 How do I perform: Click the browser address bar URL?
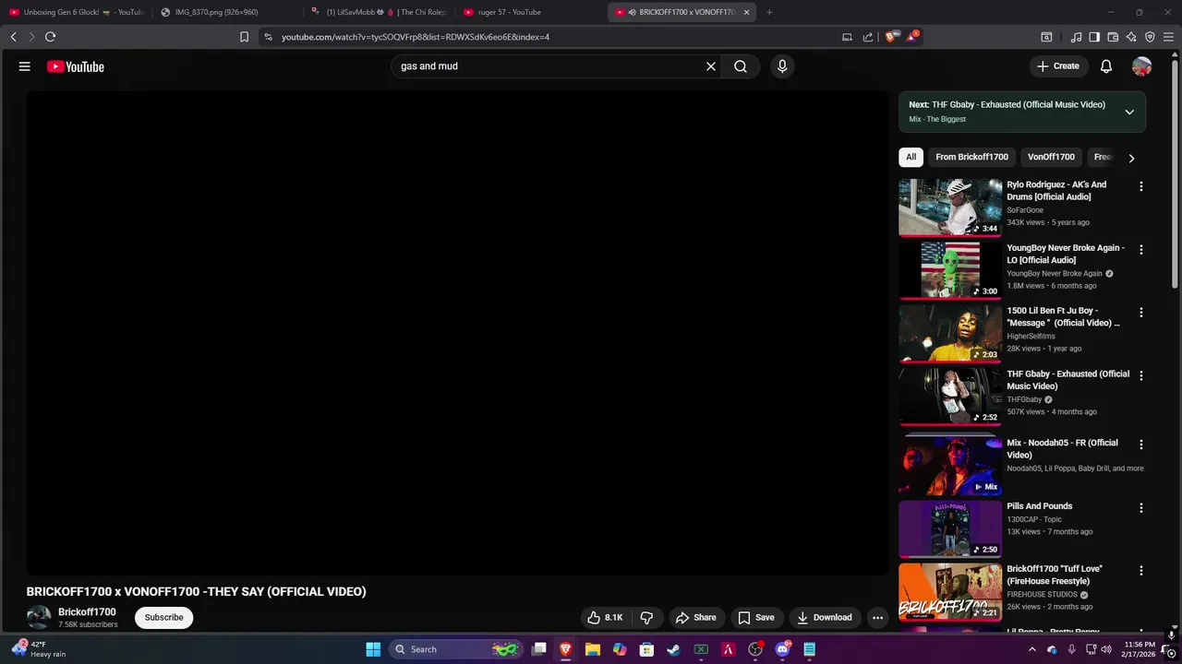416,37
